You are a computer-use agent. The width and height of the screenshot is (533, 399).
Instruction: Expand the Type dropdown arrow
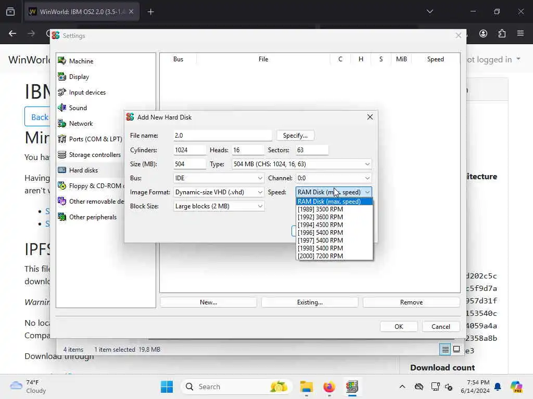(367, 164)
